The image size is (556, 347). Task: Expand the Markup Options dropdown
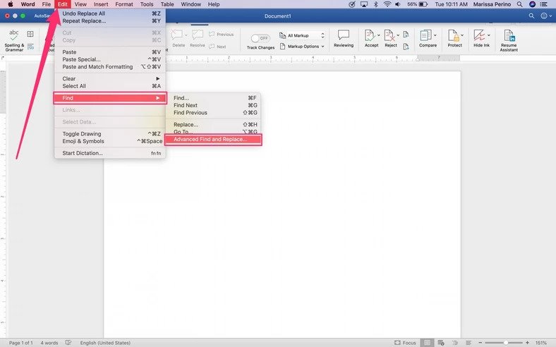point(302,47)
